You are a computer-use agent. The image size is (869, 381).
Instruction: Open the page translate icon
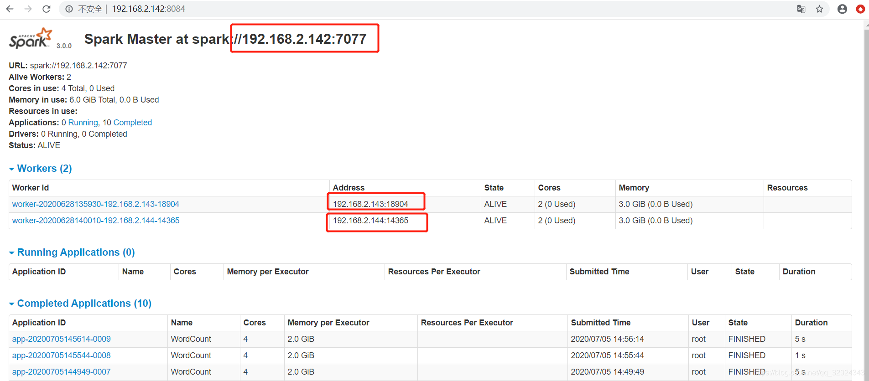[x=801, y=9]
